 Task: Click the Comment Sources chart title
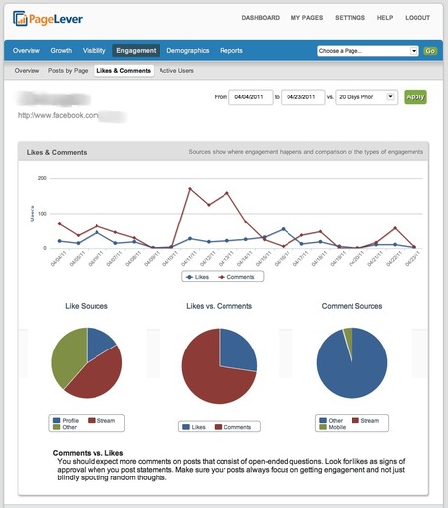(352, 306)
